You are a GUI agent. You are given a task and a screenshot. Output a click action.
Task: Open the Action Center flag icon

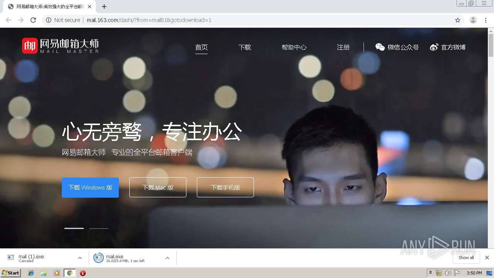click(457, 273)
